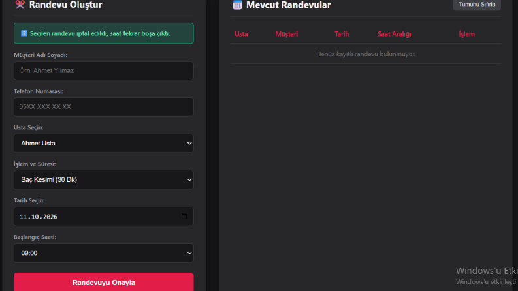Click the İşlem column header
This screenshot has width=518, height=291.
[x=466, y=34]
